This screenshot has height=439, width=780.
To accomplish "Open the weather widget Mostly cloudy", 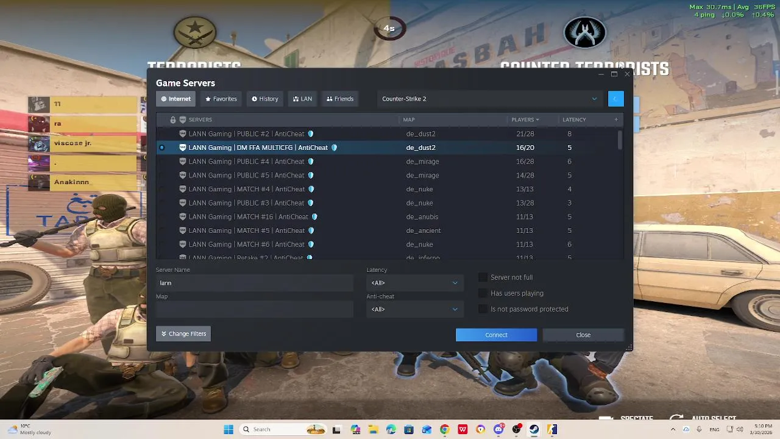I will click(29, 429).
